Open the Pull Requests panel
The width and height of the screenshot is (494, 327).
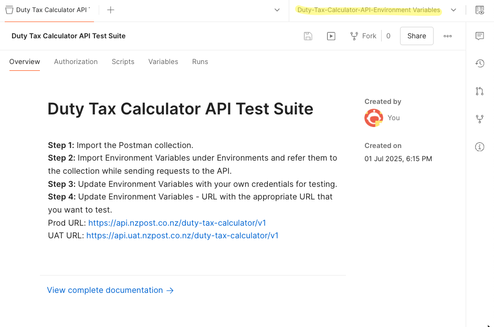point(479,91)
